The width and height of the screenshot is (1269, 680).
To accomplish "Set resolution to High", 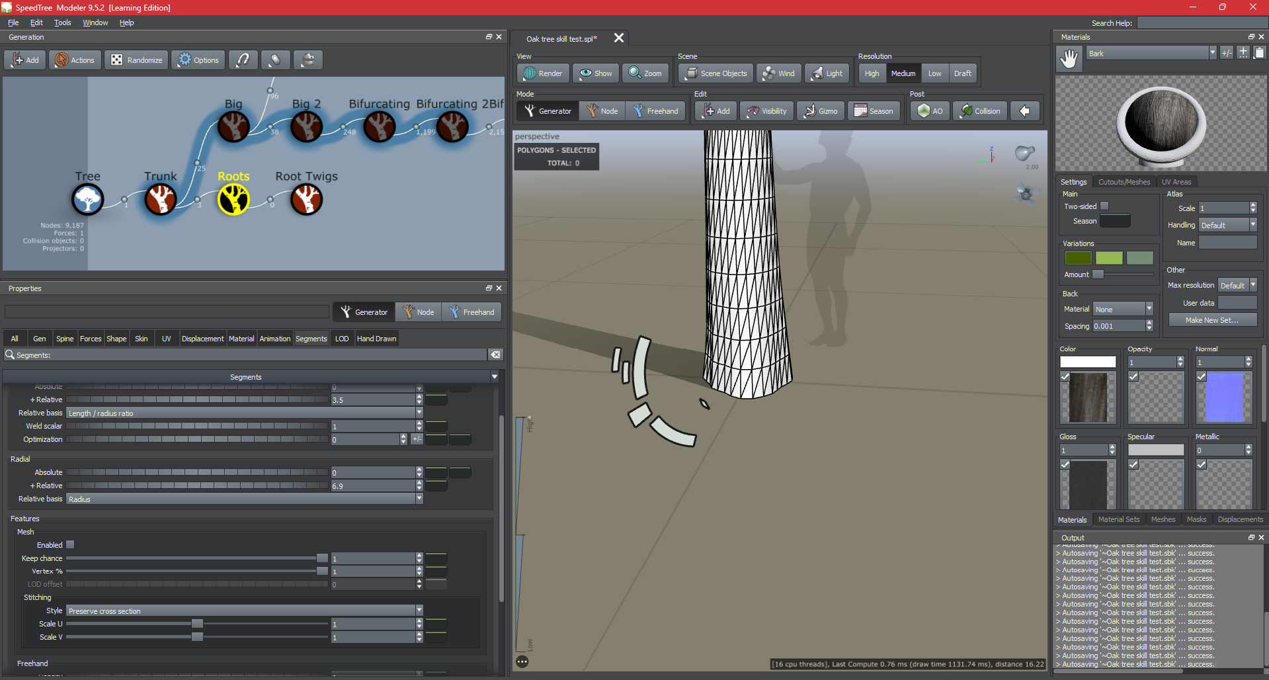I will click(x=872, y=73).
